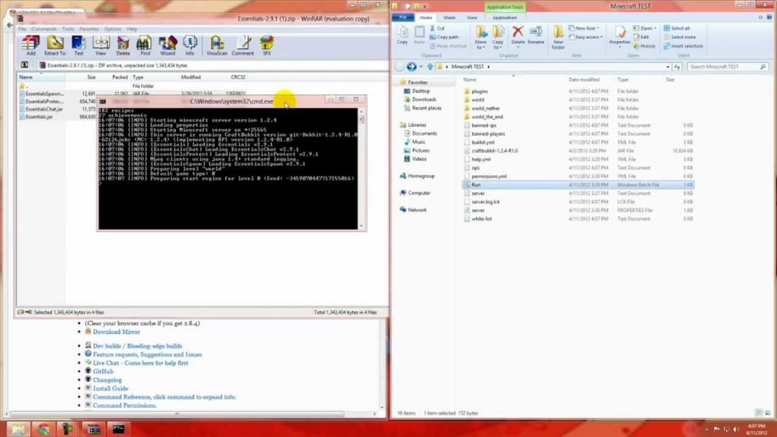Click Edit in Explorer ribbon
Image resolution: width=777 pixels, height=437 pixels.
coord(640,37)
